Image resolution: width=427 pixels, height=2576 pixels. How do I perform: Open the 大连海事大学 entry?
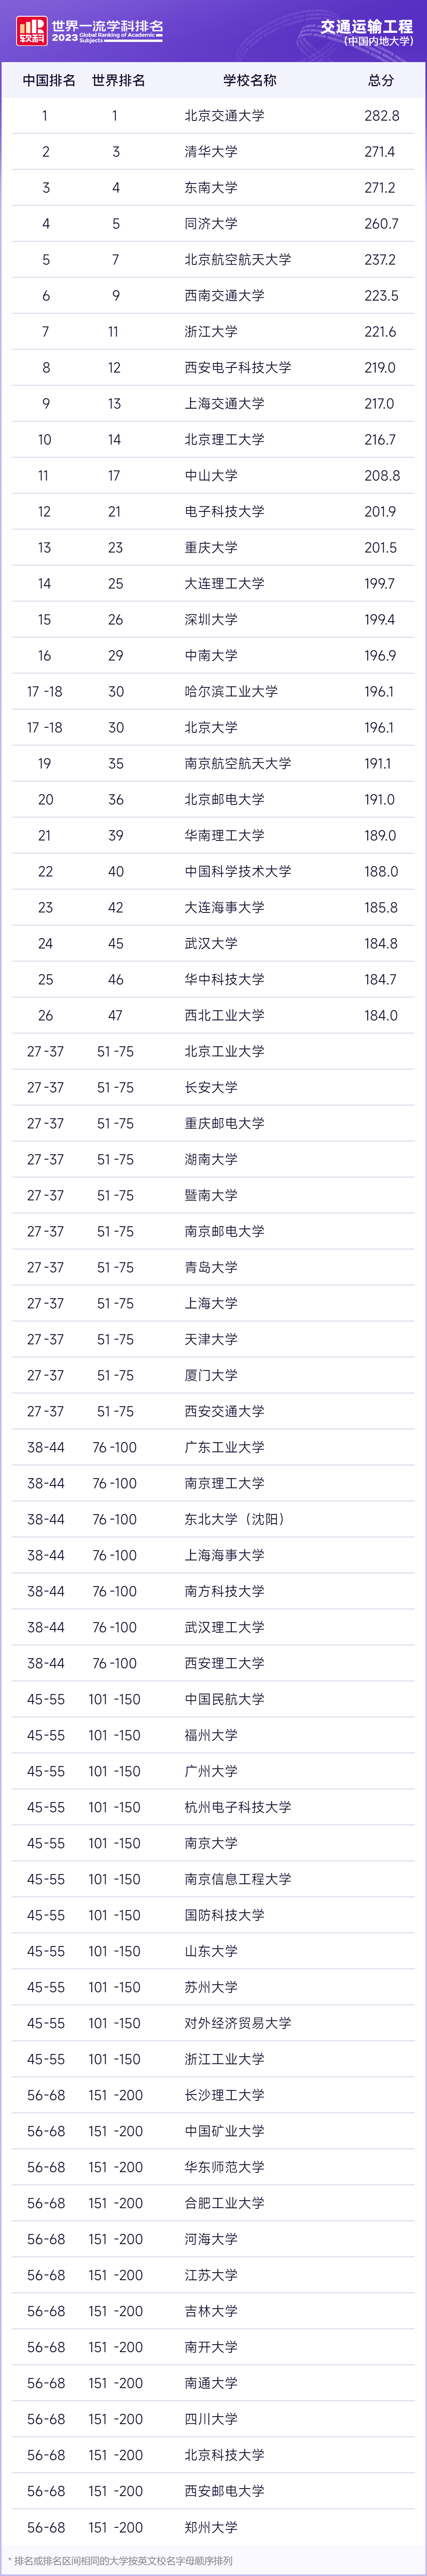click(x=224, y=908)
